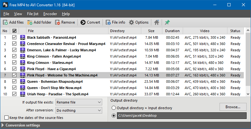This screenshot has height=129, width=251.
Task: Select Pink Floyd - Have a Cigar.mp4
Action: [51, 69]
